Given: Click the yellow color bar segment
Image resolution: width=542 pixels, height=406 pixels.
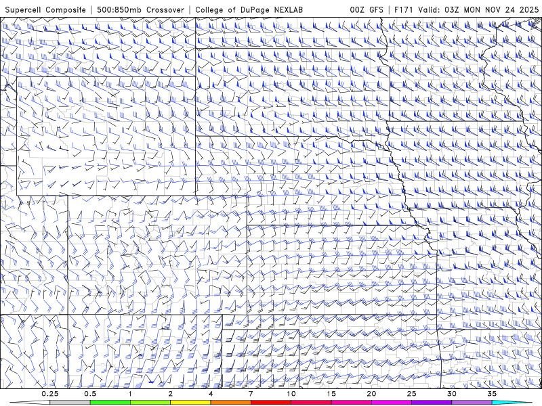Looking at the screenshot, I should point(190,403).
